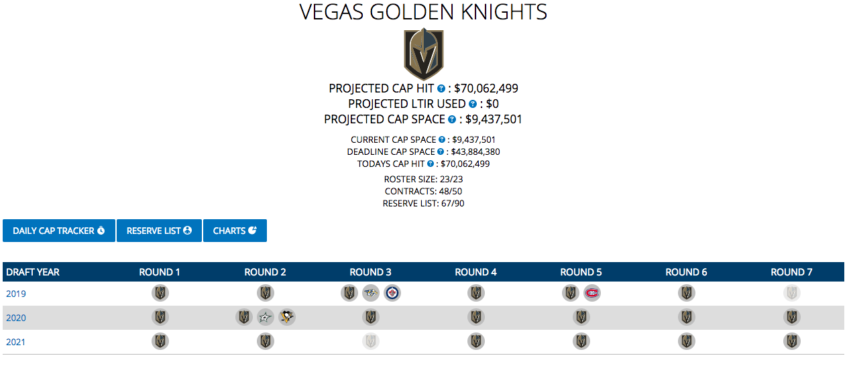The width and height of the screenshot is (851, 366).
Task: Open the 2020 draft year link
Action: [x=16, y=318]
